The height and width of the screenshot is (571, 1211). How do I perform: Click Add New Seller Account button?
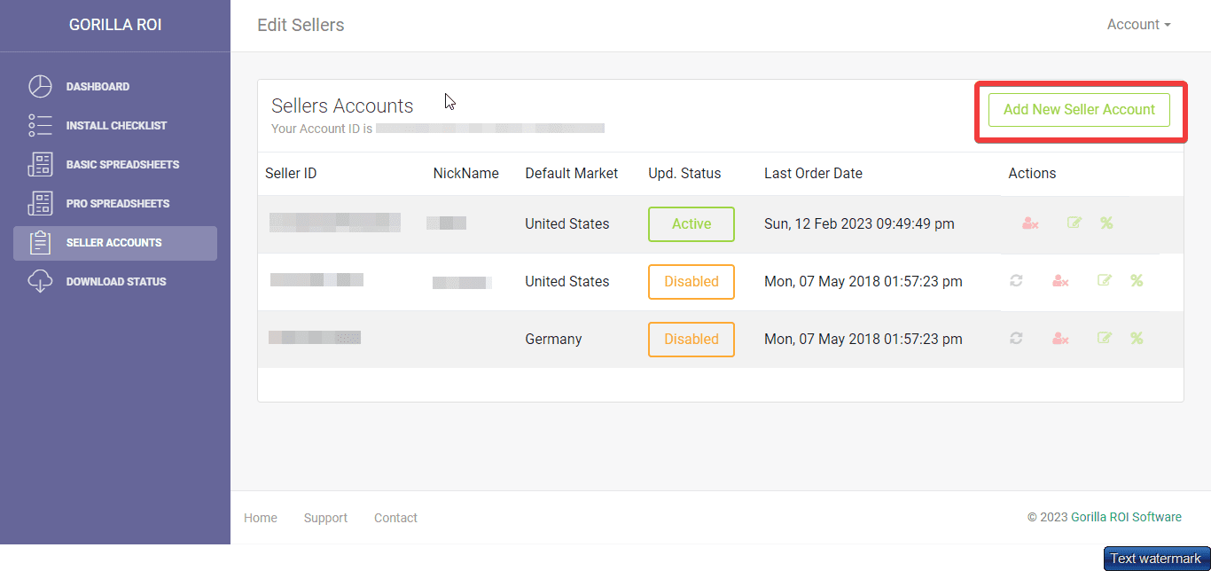(1079, 110)
